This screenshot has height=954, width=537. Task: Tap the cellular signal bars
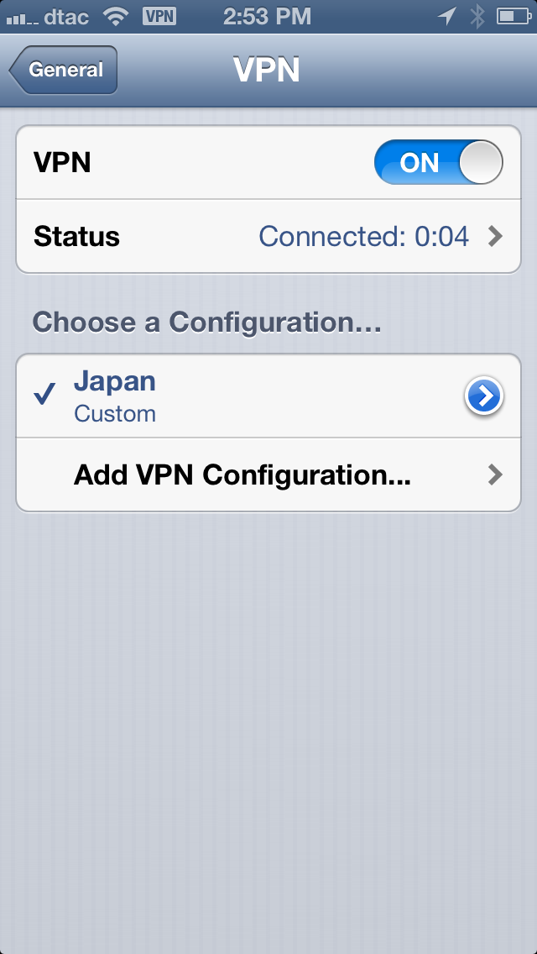click(x=22, y=19)
